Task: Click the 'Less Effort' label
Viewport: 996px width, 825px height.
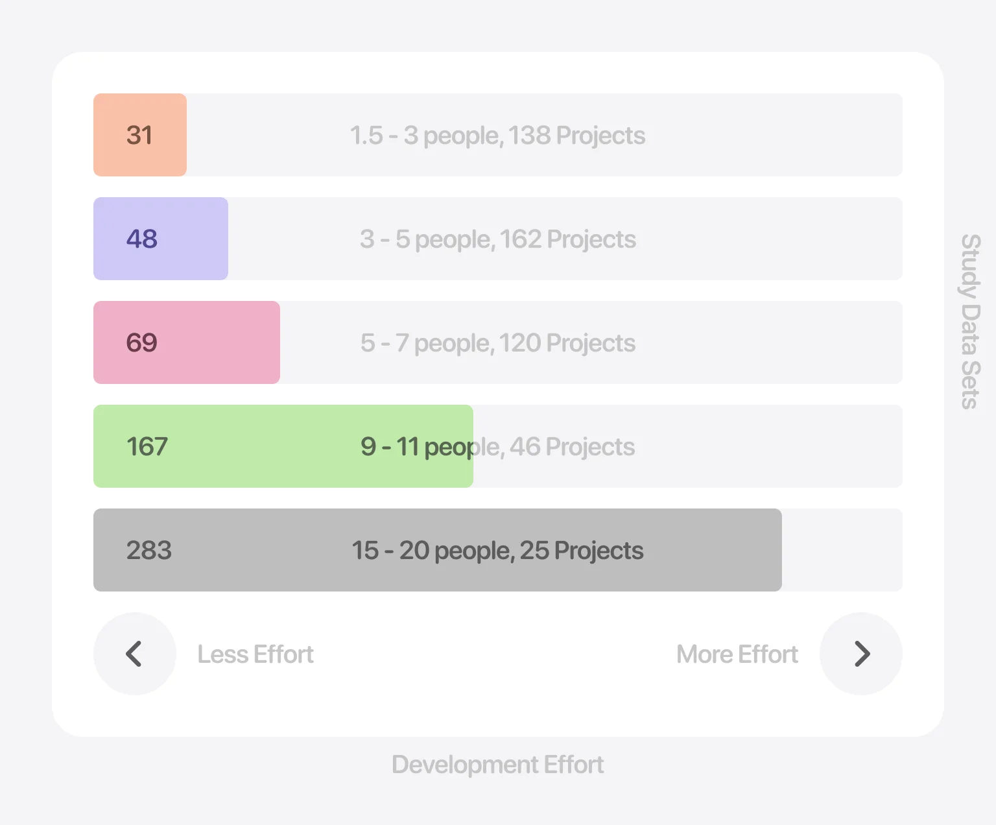Action: coord(255,654)
